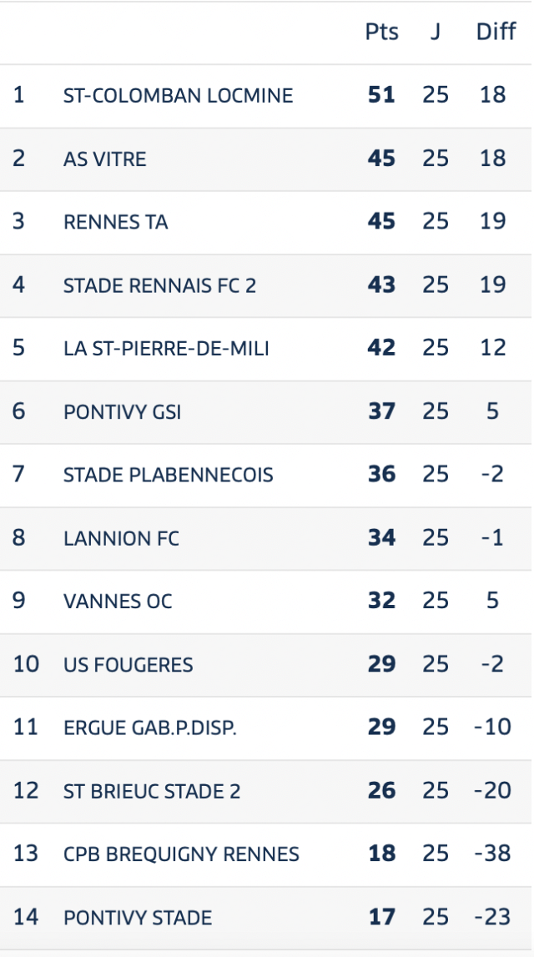
Task: Click RENNES TA in standings
Action: pos(115,222)
